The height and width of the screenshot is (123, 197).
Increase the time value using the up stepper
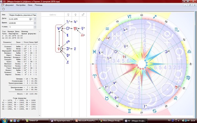coord(35,22)
